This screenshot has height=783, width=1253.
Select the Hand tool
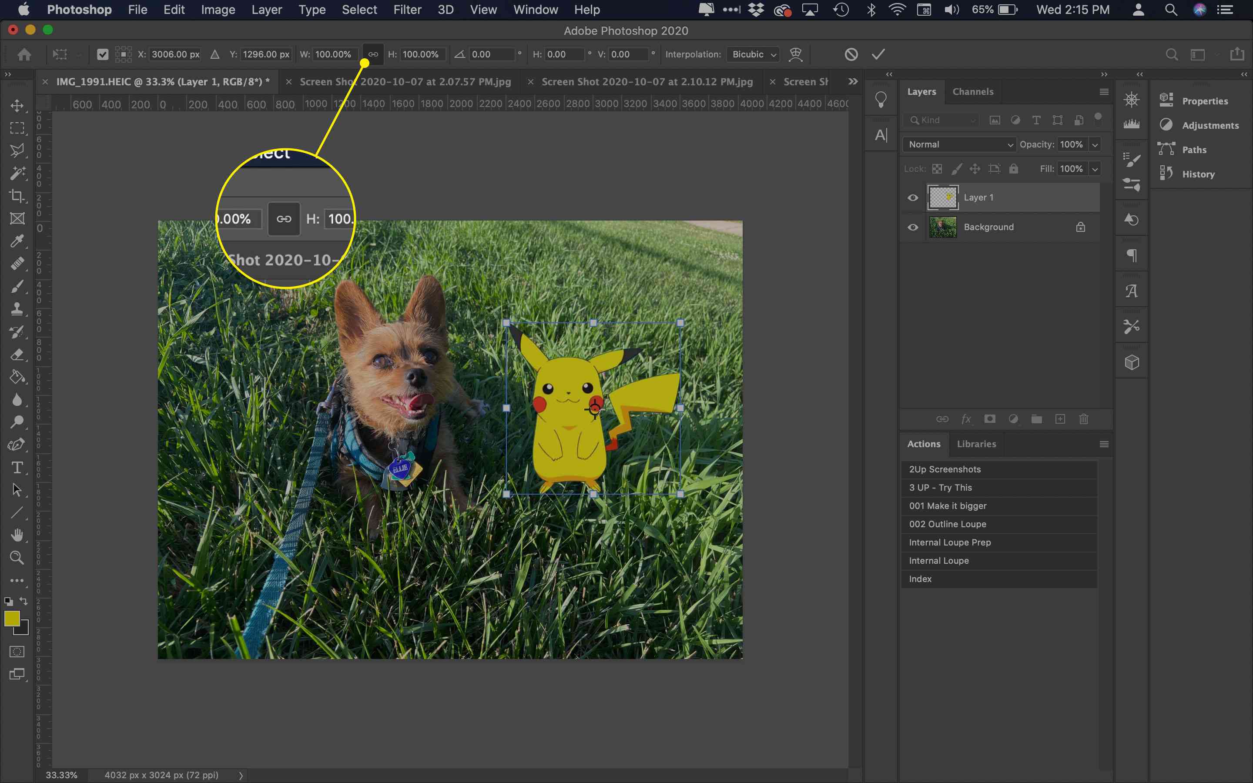pos(17,535)
